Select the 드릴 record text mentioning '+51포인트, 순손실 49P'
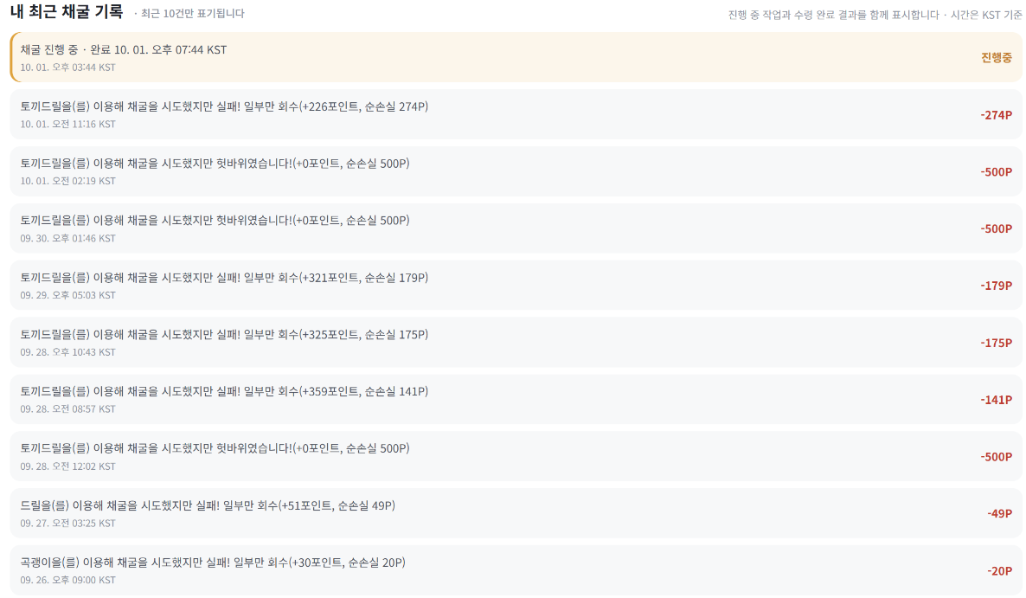The height and width of the screenshot is (598, 1026). [208, 505]
